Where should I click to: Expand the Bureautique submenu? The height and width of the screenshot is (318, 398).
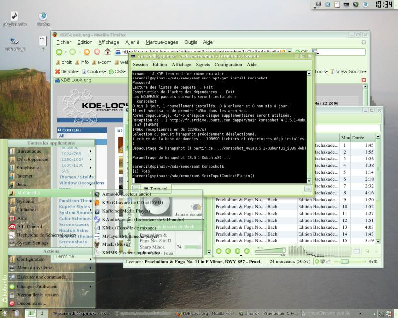pyautogui.click(x=51, y=151)
